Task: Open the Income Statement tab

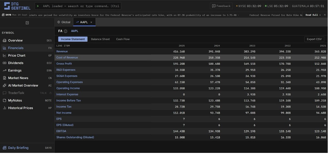Action: pos(73,39)
